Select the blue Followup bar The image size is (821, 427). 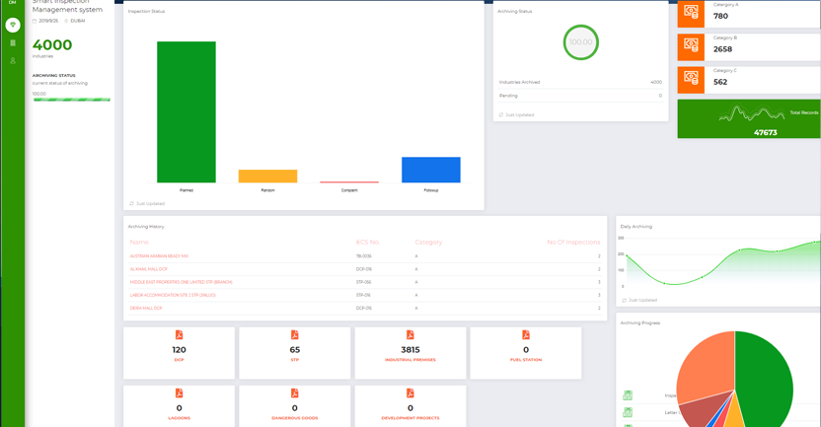(431, 170)
